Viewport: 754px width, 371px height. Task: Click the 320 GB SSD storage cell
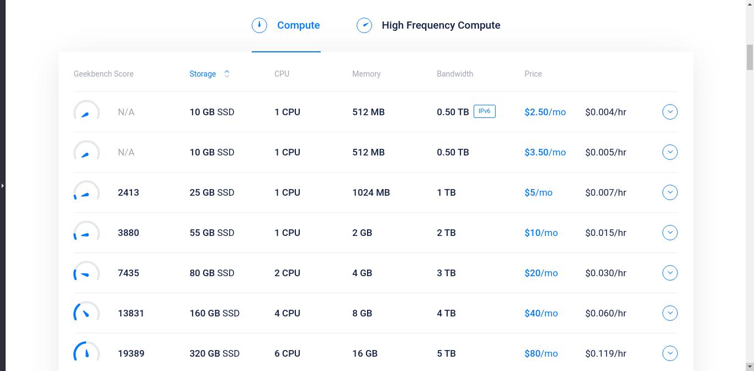point(215,353)
